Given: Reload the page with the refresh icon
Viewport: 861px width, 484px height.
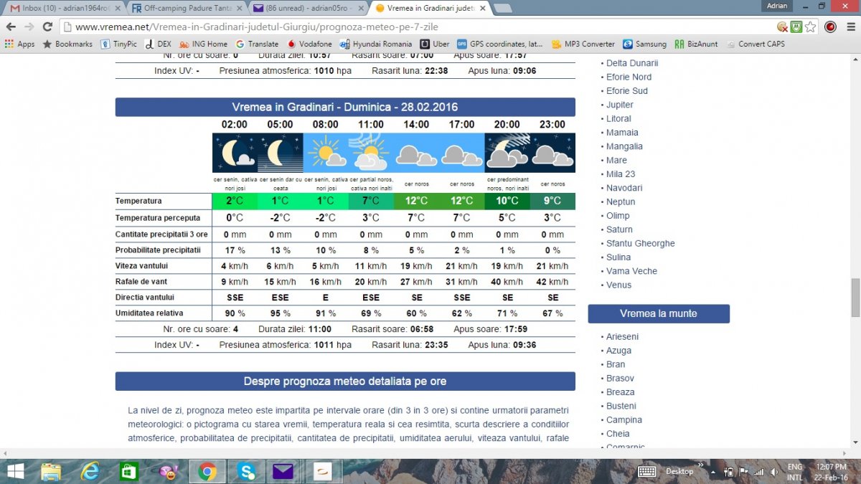Looking at the screenshot, I should (47, 27).
